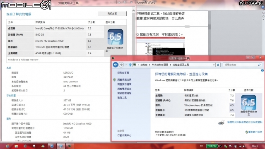
Task: Click the 40GB 可用 (總計 119GB) hard disk row
Action: coord(55,53)
